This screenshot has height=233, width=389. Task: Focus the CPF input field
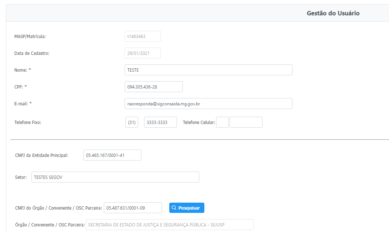[154, 87]
